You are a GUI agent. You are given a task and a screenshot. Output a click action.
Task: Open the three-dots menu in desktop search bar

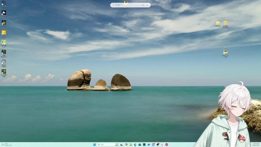[x=147, y=5]
